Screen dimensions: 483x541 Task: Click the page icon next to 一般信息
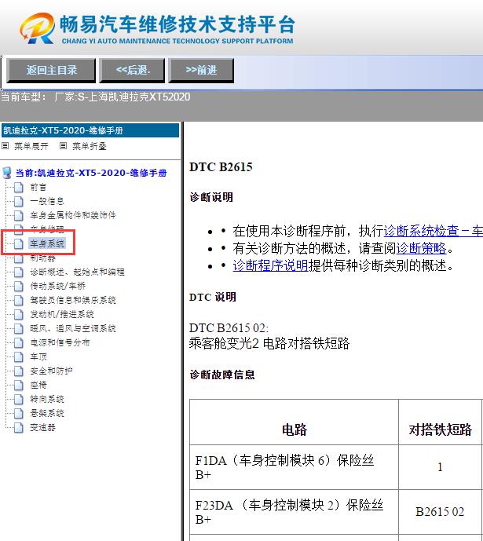(x=19, y=202)
